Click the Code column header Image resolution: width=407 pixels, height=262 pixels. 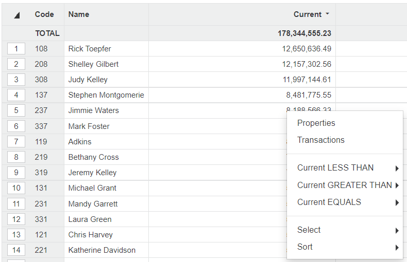click(44, 14)
